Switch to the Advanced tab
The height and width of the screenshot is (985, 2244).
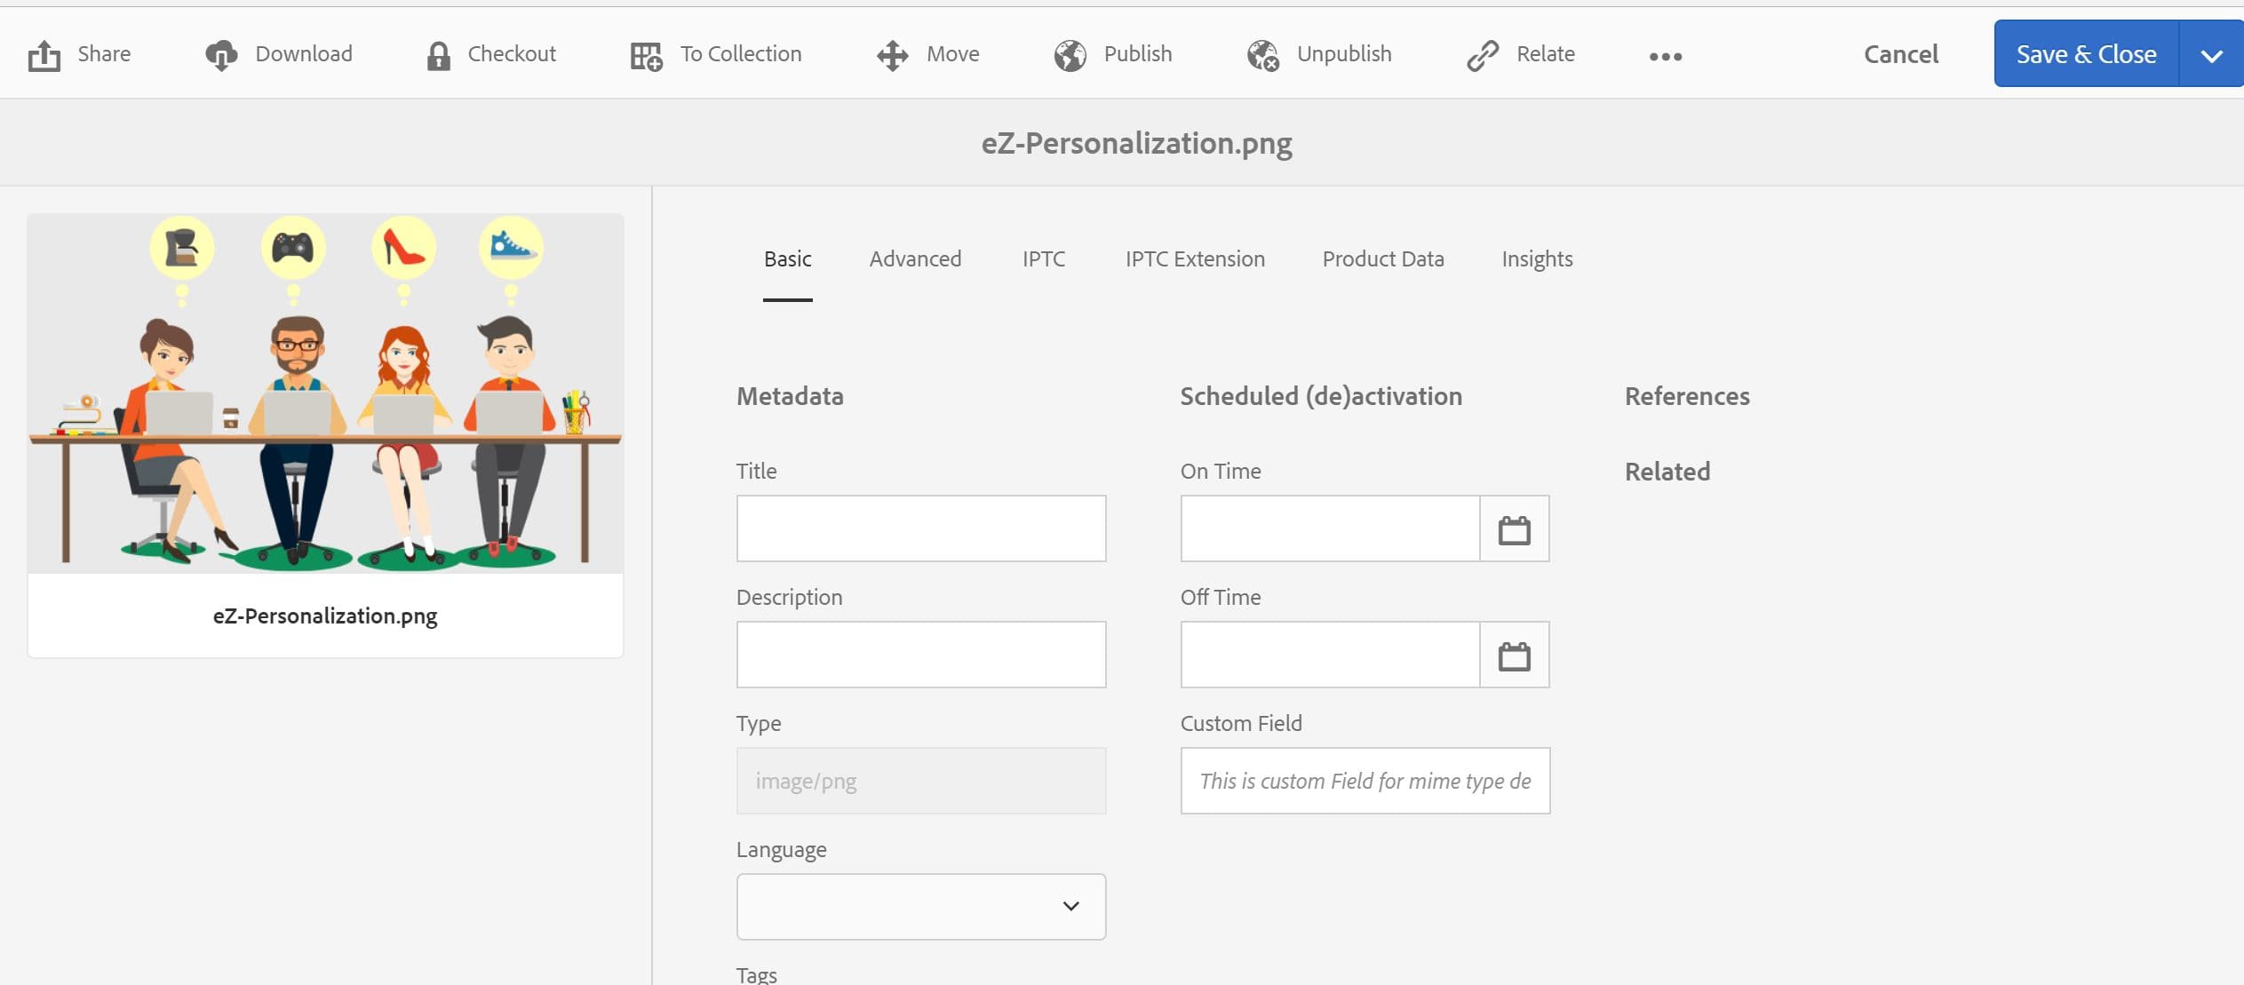(x=914, y=258)
